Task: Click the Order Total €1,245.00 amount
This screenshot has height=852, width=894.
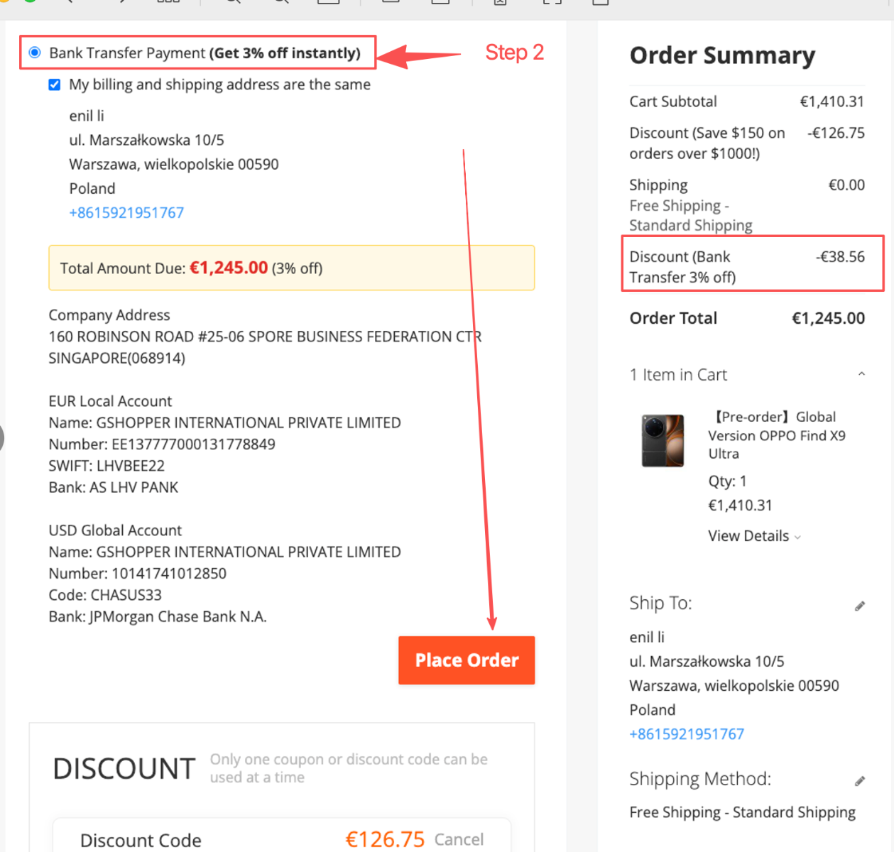Action: click(x=828, y=319)
